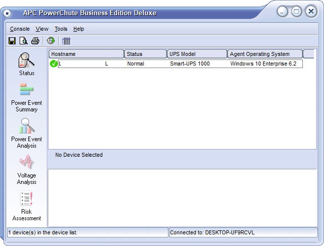Open Print Preview from the toolbar
Screen dimensions: 324x246
tap(23, 41)
